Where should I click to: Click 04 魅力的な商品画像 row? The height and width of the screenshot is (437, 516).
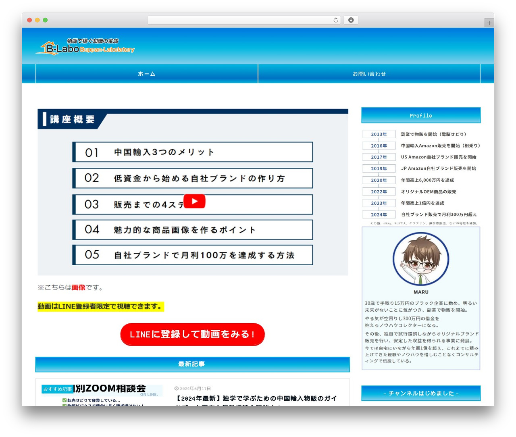192,230
